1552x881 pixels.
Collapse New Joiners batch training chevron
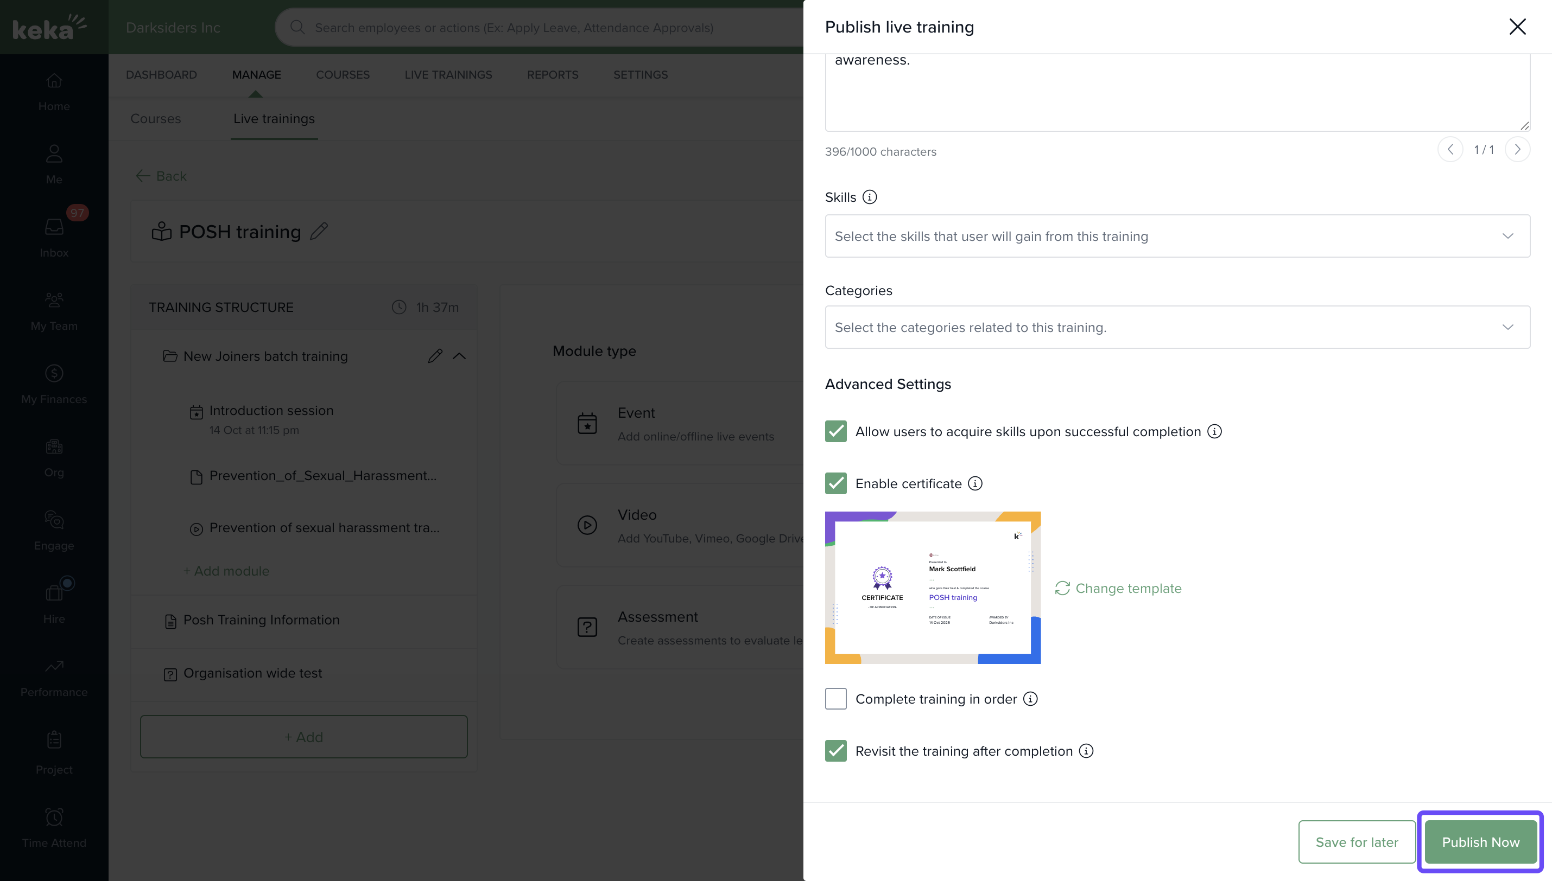pos(459,356)
